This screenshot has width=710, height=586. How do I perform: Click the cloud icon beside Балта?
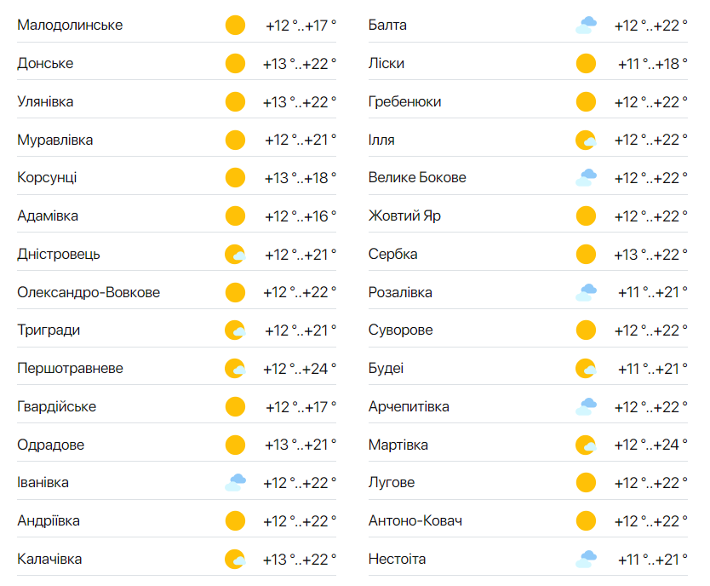(586, 26)
